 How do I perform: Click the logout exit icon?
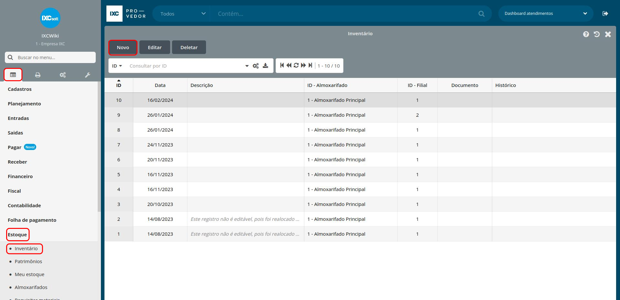(605, 14)
